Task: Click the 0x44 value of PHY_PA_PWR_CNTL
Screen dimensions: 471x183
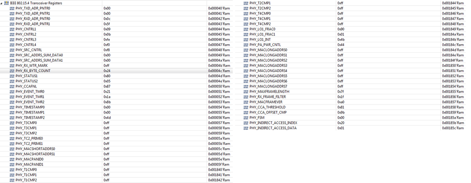Action: pyautogui.click(x=340, y=45)
